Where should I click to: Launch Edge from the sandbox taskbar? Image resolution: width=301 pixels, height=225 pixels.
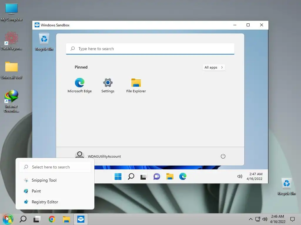point(183,176)
